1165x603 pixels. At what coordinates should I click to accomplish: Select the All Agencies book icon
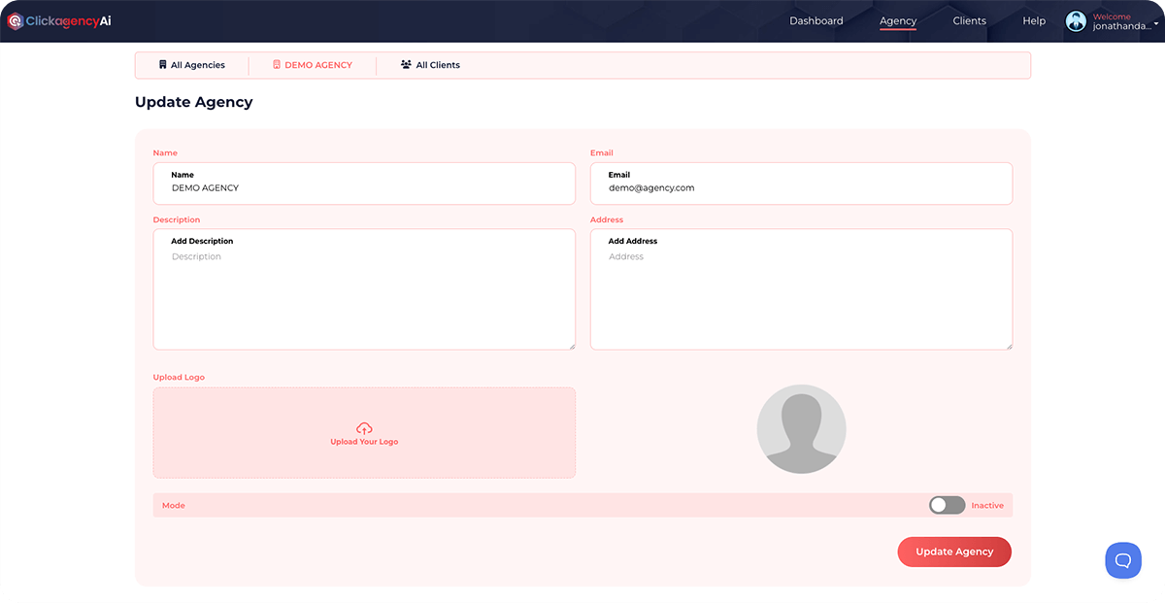pyautogui.click(x=163, y=64)
